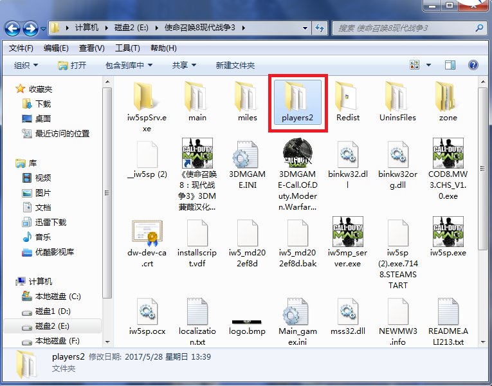
Task: Open the view options dropdown arrow
Action: click(x=428, y=65)
